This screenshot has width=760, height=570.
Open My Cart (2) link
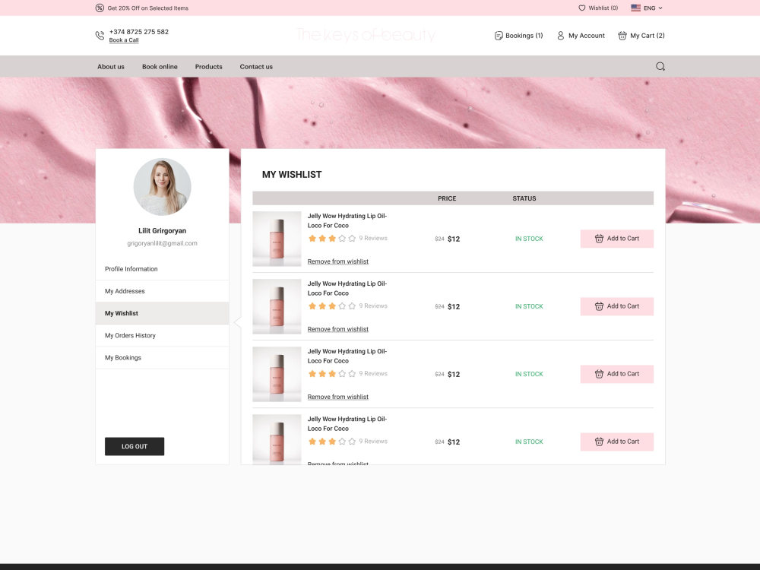coord(647,36)
